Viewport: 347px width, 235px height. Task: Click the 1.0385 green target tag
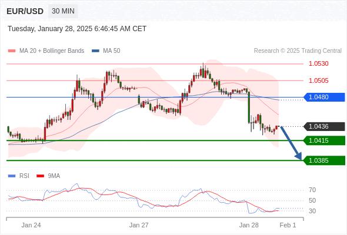coord(324,160)
